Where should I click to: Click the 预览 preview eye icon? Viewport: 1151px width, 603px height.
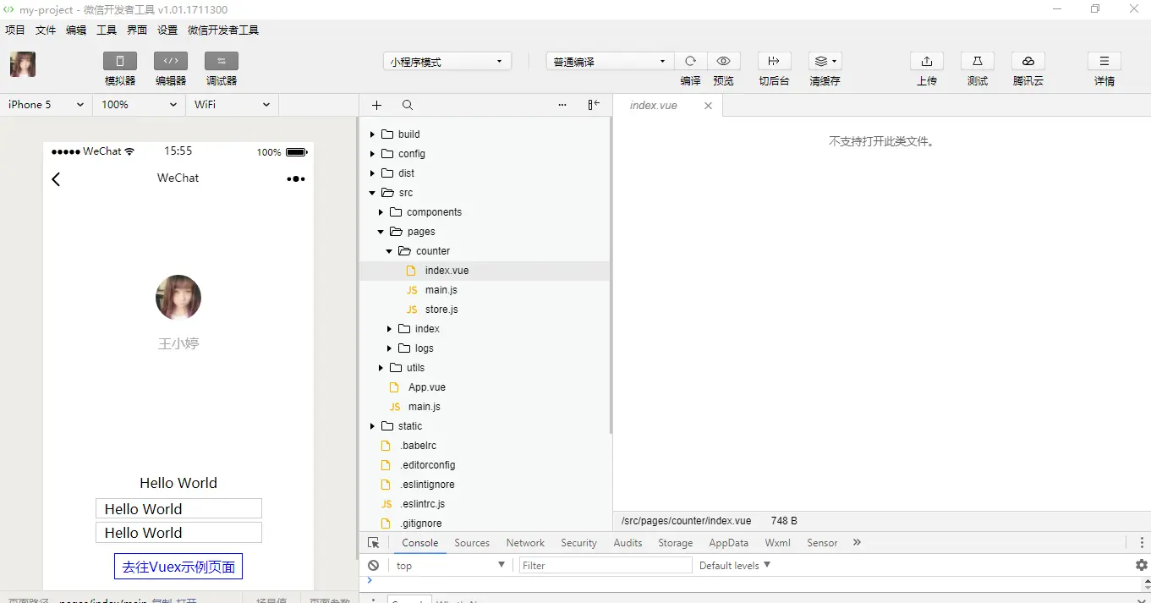pos(723,61)
